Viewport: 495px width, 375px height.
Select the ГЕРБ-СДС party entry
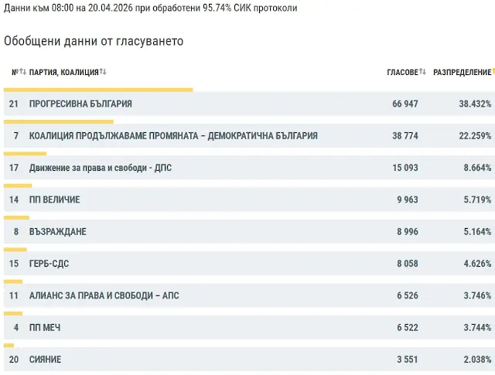tap(49, 264)
